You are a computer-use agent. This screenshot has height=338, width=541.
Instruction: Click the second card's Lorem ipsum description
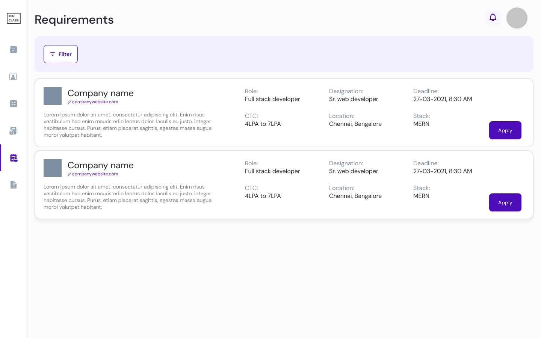127,197
